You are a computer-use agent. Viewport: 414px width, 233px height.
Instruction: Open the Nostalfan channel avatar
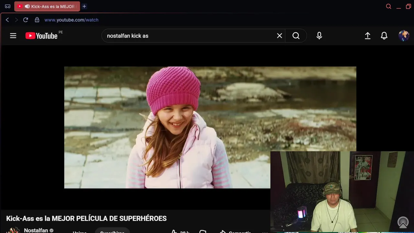tap(13, 230)
